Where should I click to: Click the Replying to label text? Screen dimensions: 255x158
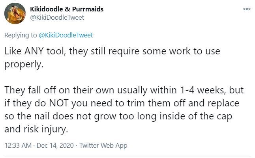pyautogui.click(x=21, y=35)
